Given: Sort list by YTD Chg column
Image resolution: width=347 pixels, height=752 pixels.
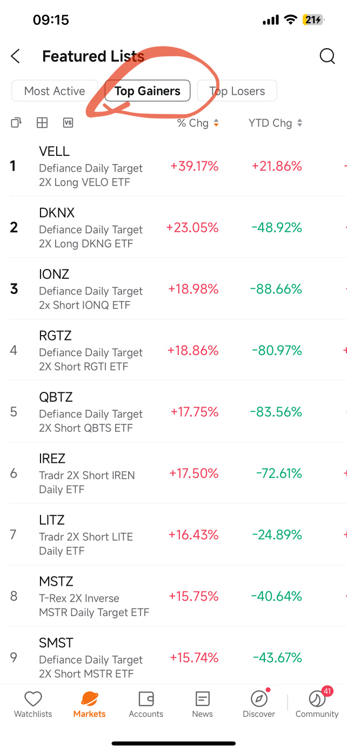Looking at the screenshot, I should [x=275, y=123].
